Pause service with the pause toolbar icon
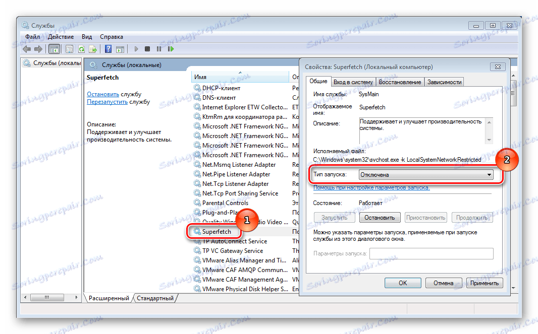The height and width of the screenshot is (334, 538). point(159,49)
